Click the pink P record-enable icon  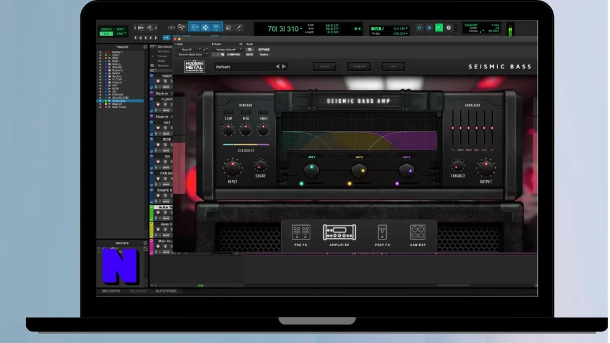(x=449, y=27)
